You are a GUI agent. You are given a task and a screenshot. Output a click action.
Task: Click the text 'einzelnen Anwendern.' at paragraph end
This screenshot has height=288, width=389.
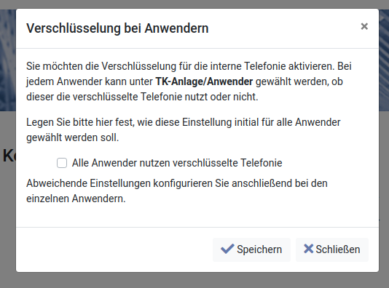76,199
